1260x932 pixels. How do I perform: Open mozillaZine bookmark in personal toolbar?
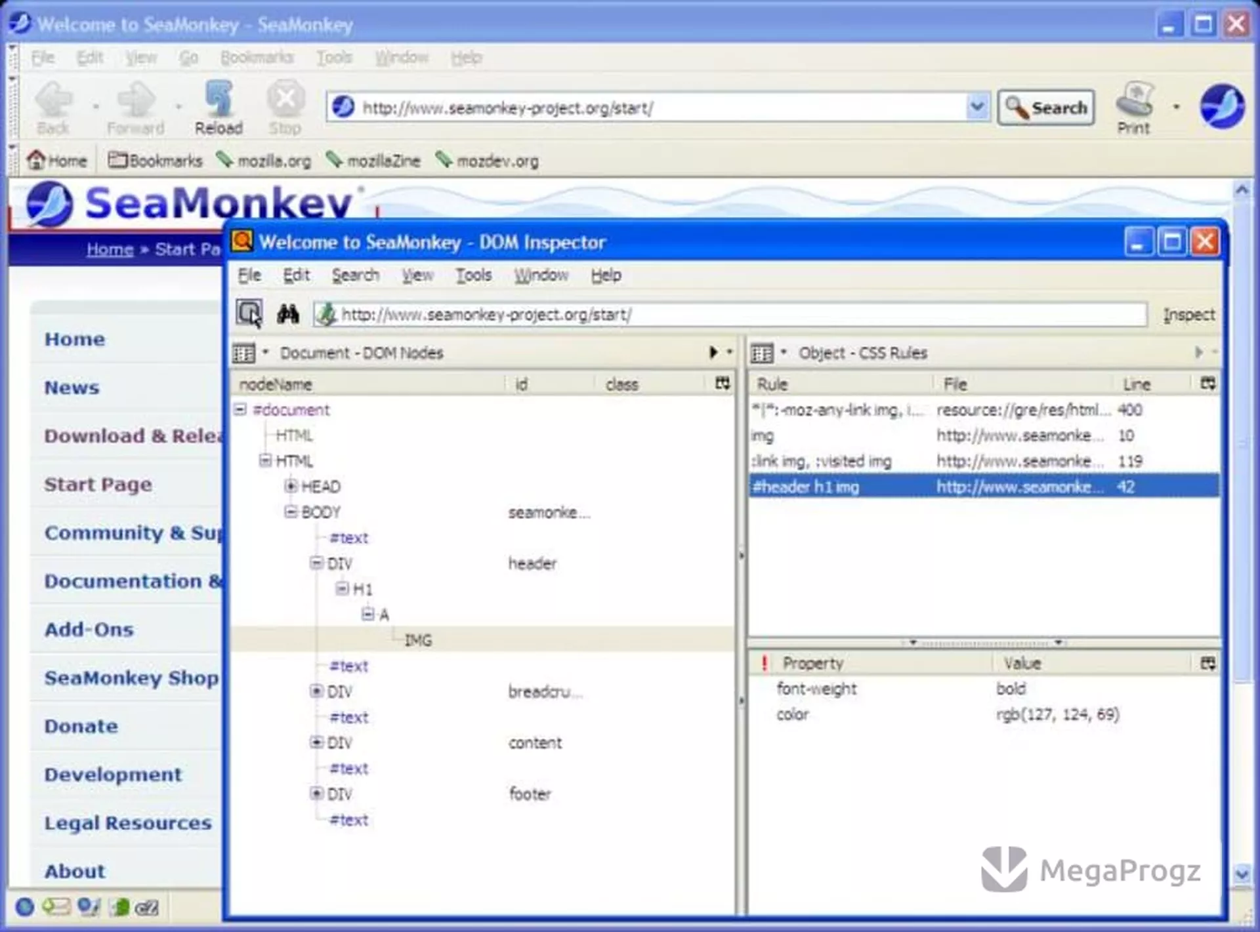tap(373, 160)
